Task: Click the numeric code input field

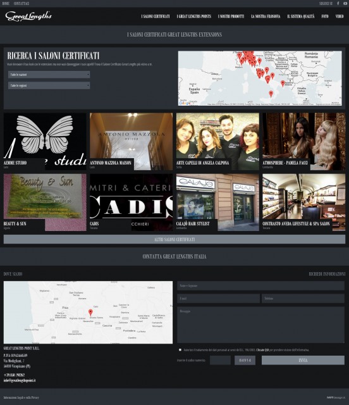Action: pos(220,360)
